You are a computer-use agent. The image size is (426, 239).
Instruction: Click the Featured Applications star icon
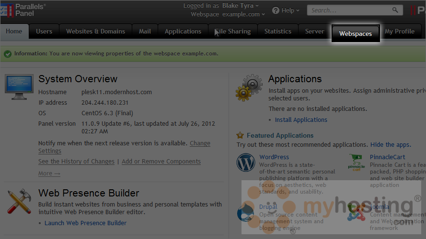click(x=240, y=135)
